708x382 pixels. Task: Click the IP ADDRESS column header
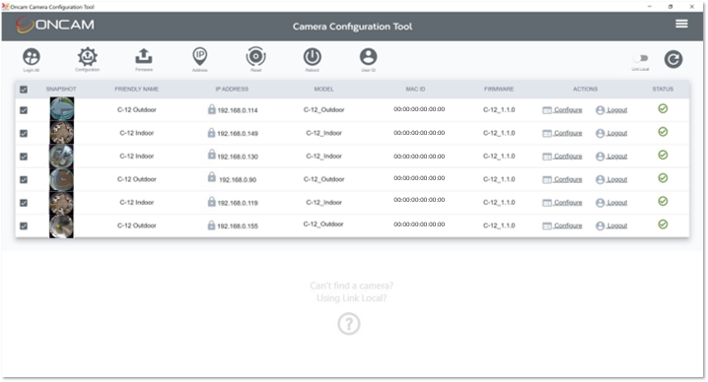(232, 90)
